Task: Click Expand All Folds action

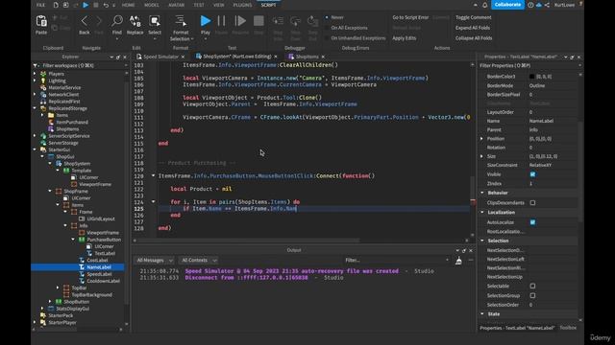Action: (472, 28)
